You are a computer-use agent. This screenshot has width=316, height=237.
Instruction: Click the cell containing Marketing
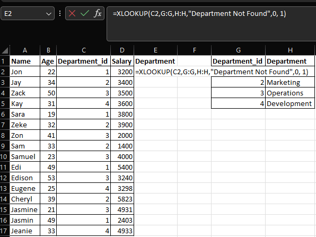click(x=290, y=82)
